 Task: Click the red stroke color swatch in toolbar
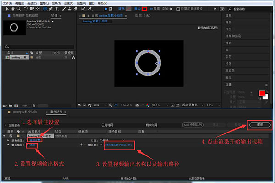[x=144, y=9]
